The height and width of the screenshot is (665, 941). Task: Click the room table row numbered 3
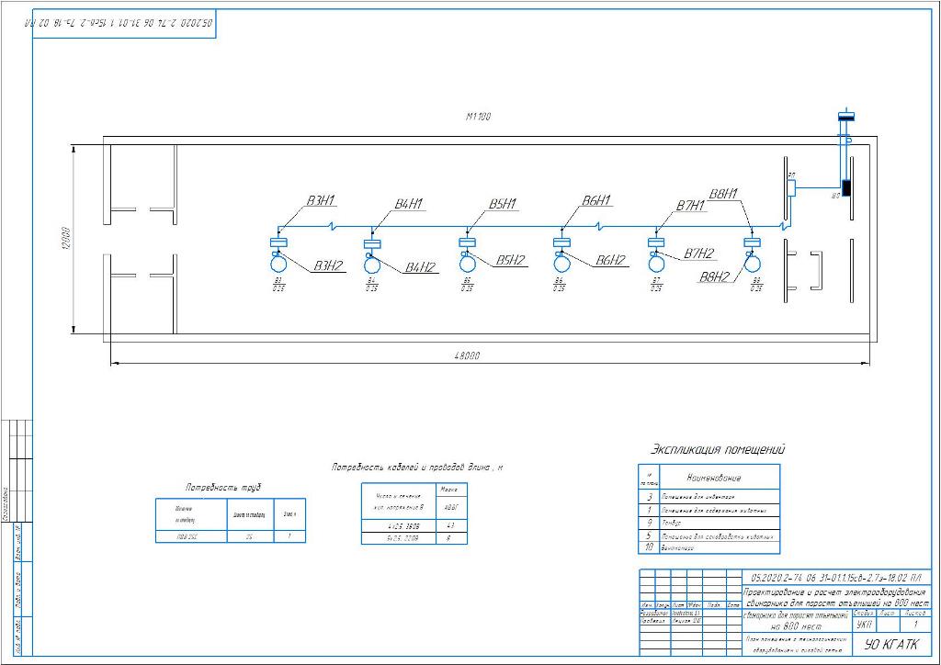(709, 497)
